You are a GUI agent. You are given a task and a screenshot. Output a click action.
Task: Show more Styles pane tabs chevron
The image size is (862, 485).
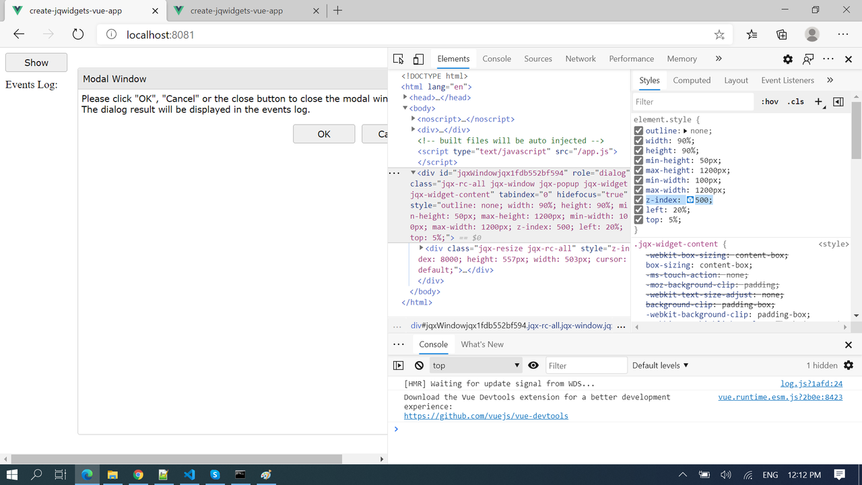click(830, 80)
